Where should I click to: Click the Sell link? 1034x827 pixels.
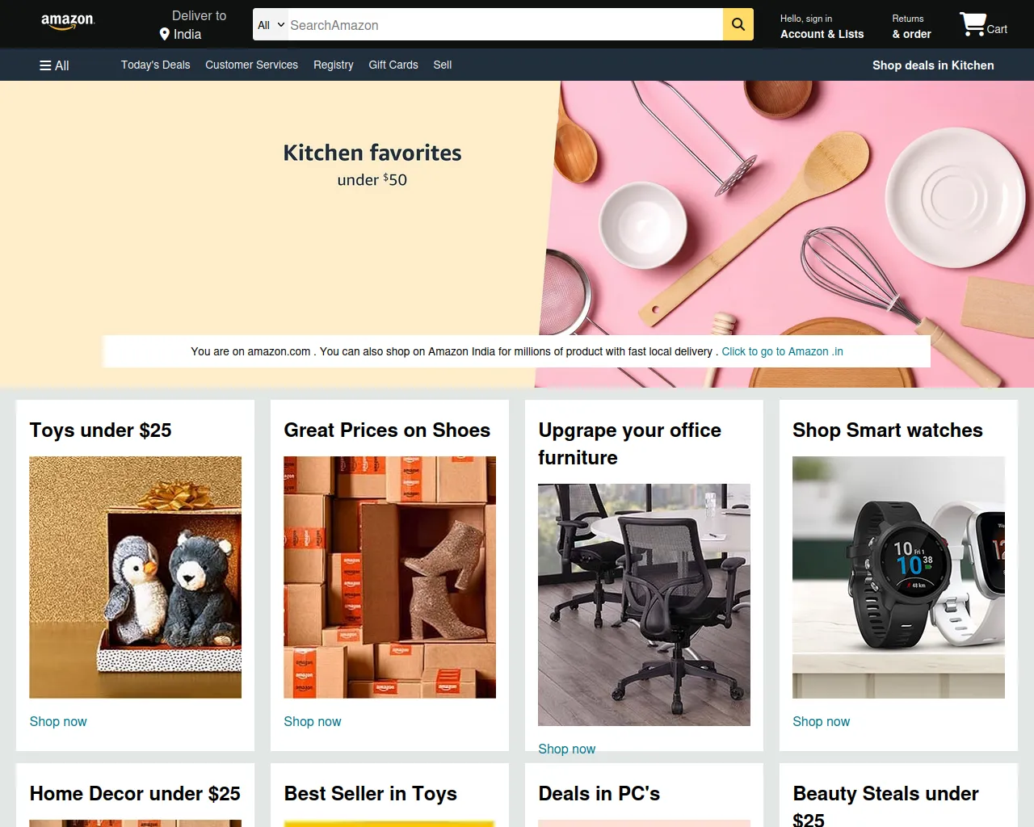442,65
